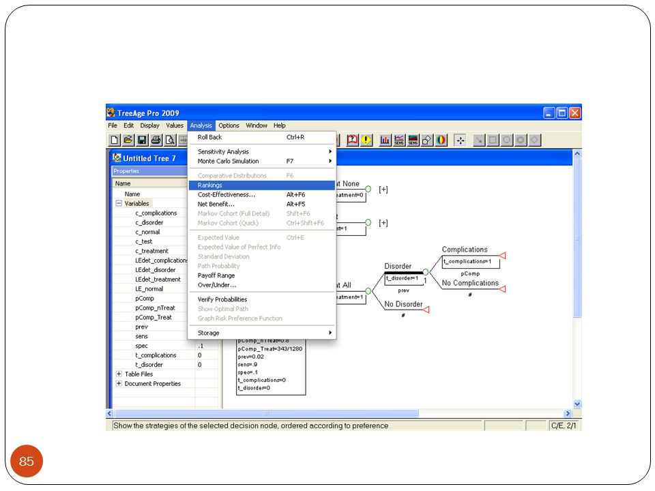Click the TreeAge Pro title bar icon
Viewport: 655px width, 491px height.
click(x=111, y=113)
